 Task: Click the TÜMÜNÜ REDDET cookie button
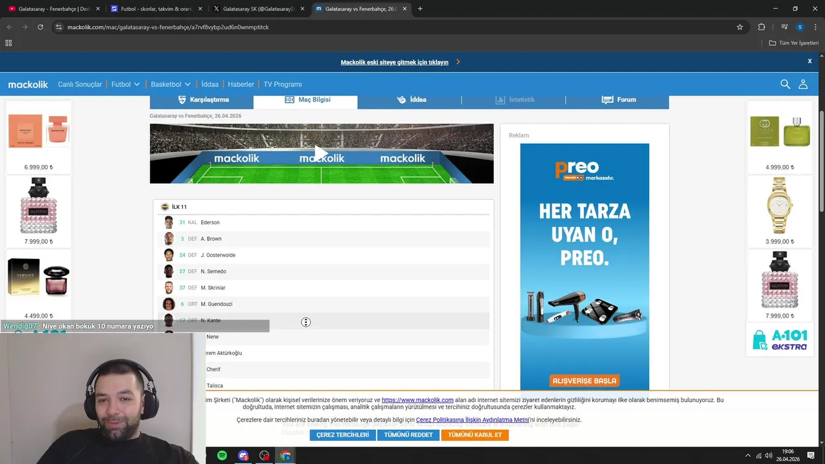[x=408, y=435]
